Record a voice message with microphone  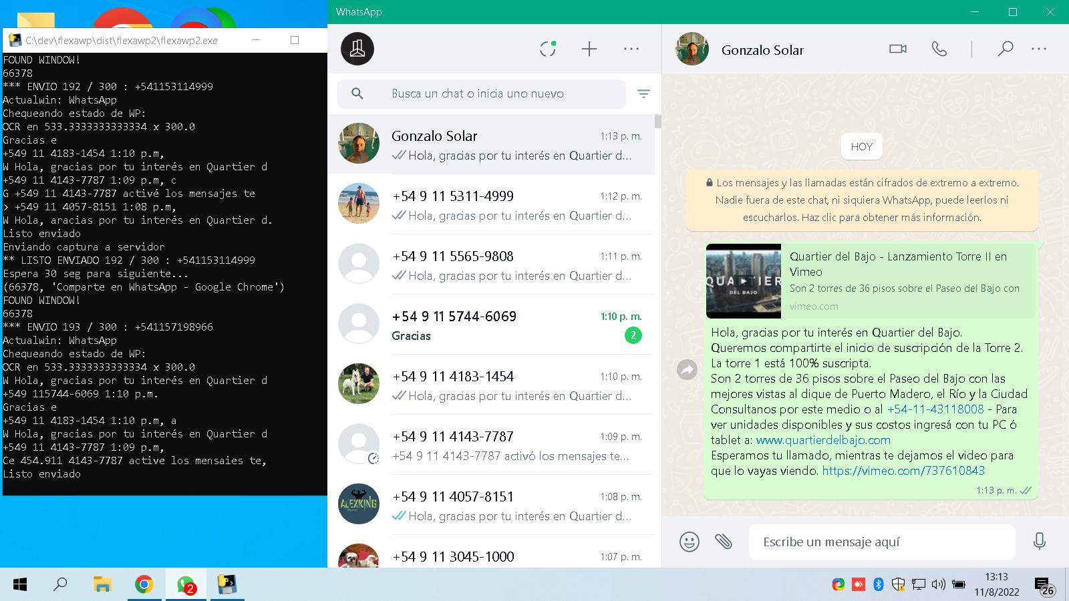(x=1039, y=541)
